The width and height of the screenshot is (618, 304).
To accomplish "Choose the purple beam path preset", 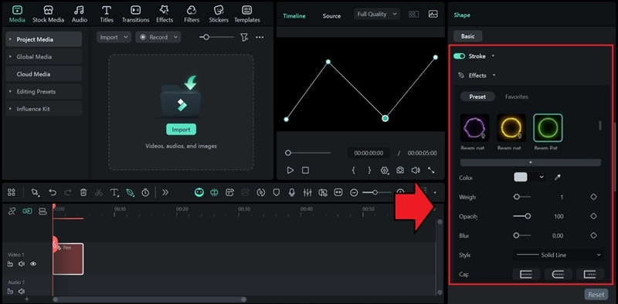I will click(475, 128).
